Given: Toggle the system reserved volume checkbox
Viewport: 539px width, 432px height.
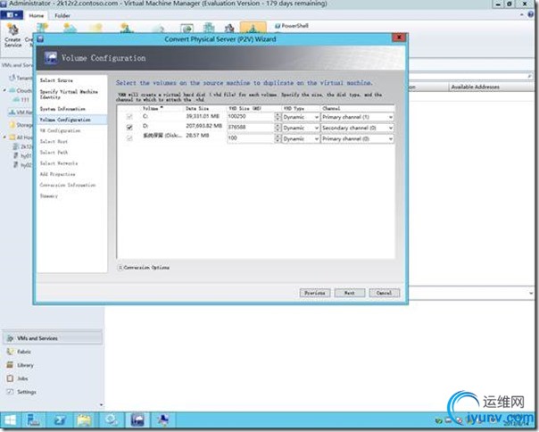Looking at the screenshot, I should (129, 138).
